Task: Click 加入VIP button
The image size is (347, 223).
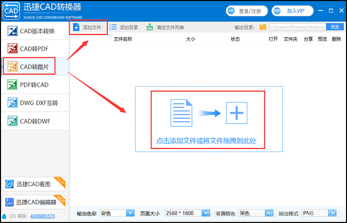Action: click(292, 11)
